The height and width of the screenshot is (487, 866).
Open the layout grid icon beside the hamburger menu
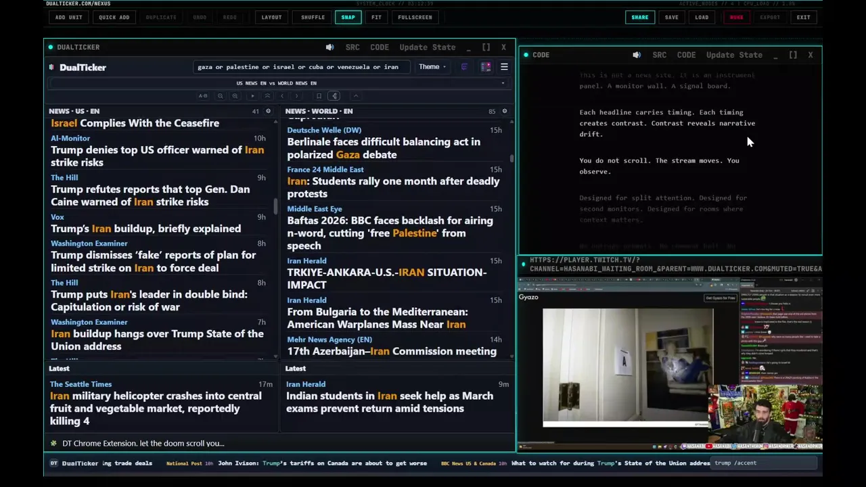click(486, 67)
